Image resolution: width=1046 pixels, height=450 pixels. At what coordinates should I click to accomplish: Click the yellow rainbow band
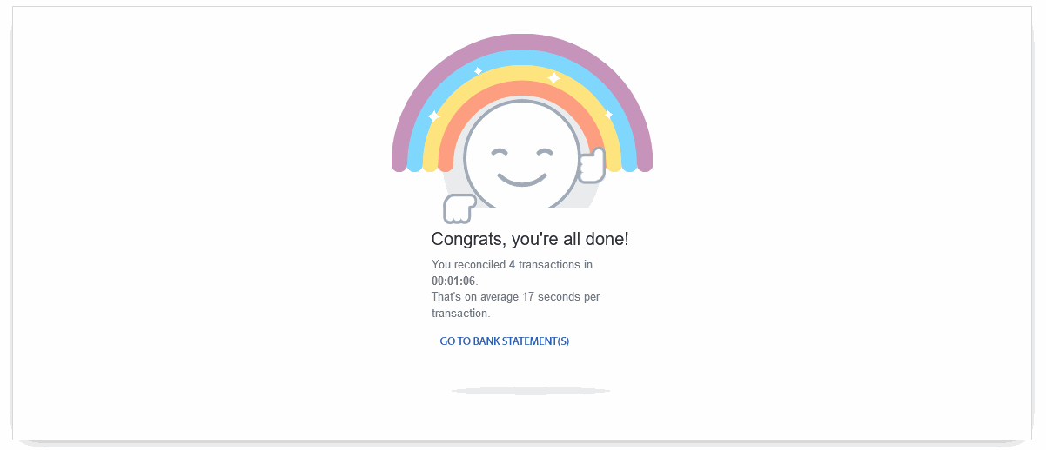click(522, 72)
